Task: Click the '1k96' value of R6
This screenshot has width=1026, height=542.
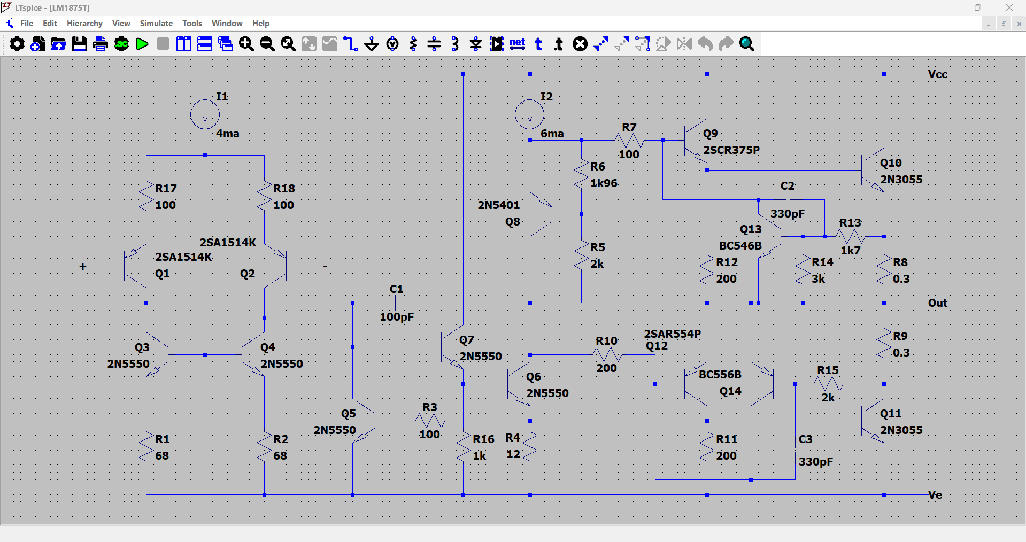Action: 604,183
